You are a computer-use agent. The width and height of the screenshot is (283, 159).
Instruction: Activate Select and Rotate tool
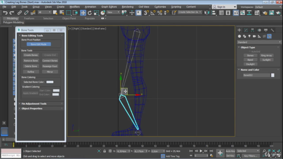coord(89,13)
